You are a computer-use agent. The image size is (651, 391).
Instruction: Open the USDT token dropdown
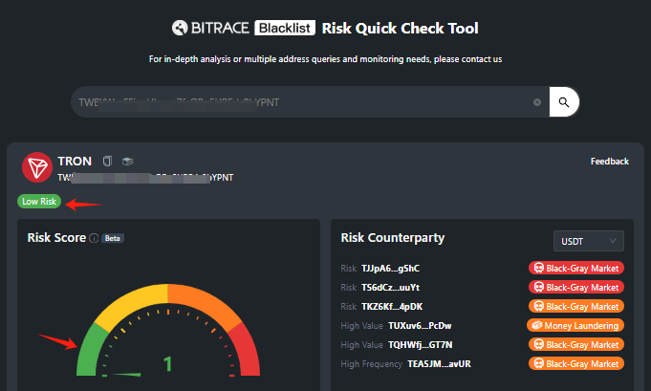[x=588, y=241]
